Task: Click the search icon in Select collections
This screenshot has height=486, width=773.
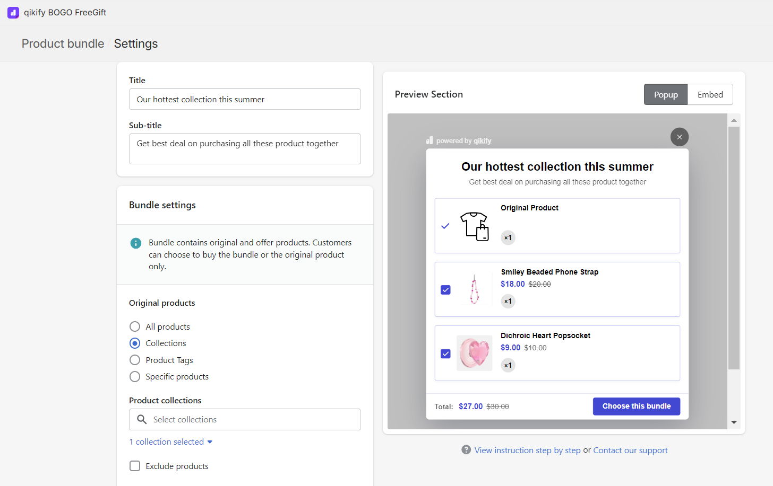Action: [x=142, y=419]
